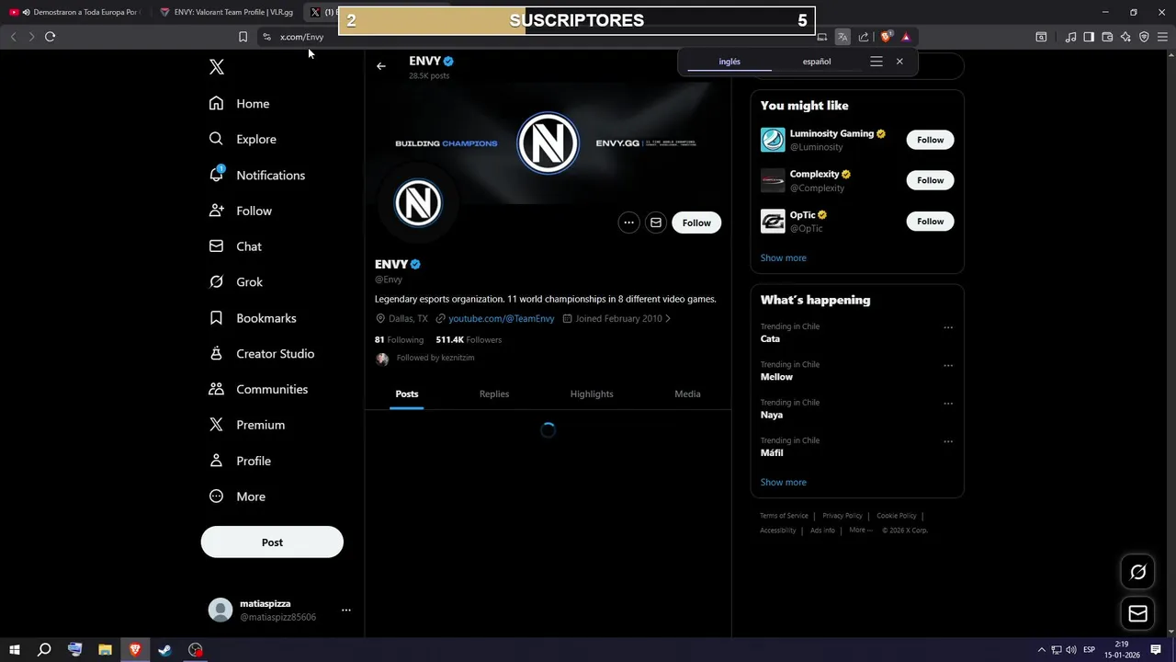The width and height of the screenshot is (1176, 662).
Task: Follow OpTic
Action: point(930,222)
